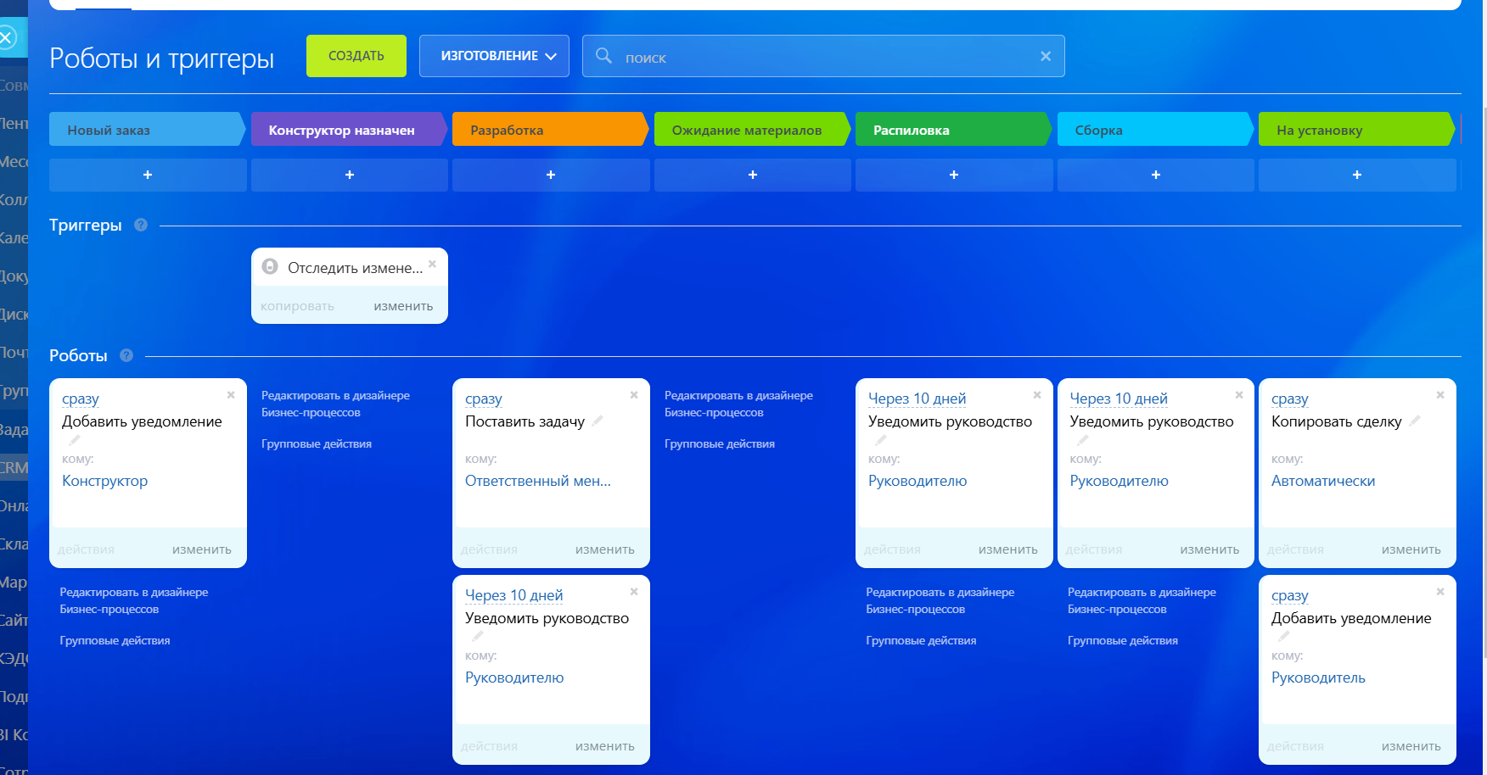Click действия on Добавить уведомление robot for Конструктор
The image size is (1487, 775).
point(86,549)
